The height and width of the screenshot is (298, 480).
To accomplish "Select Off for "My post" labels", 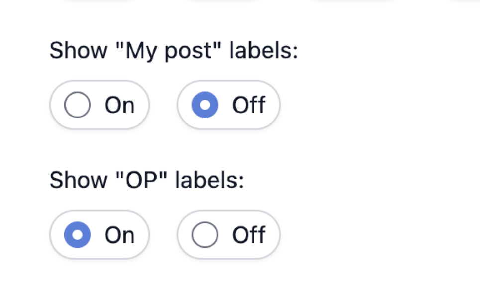I will pyautogui.click(x=229, y=105).
